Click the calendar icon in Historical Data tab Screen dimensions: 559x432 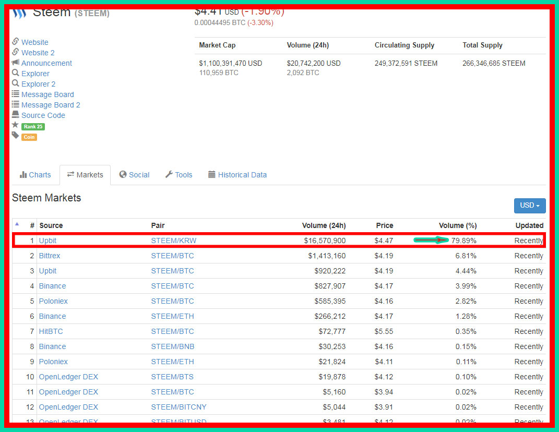click(212, 174)
